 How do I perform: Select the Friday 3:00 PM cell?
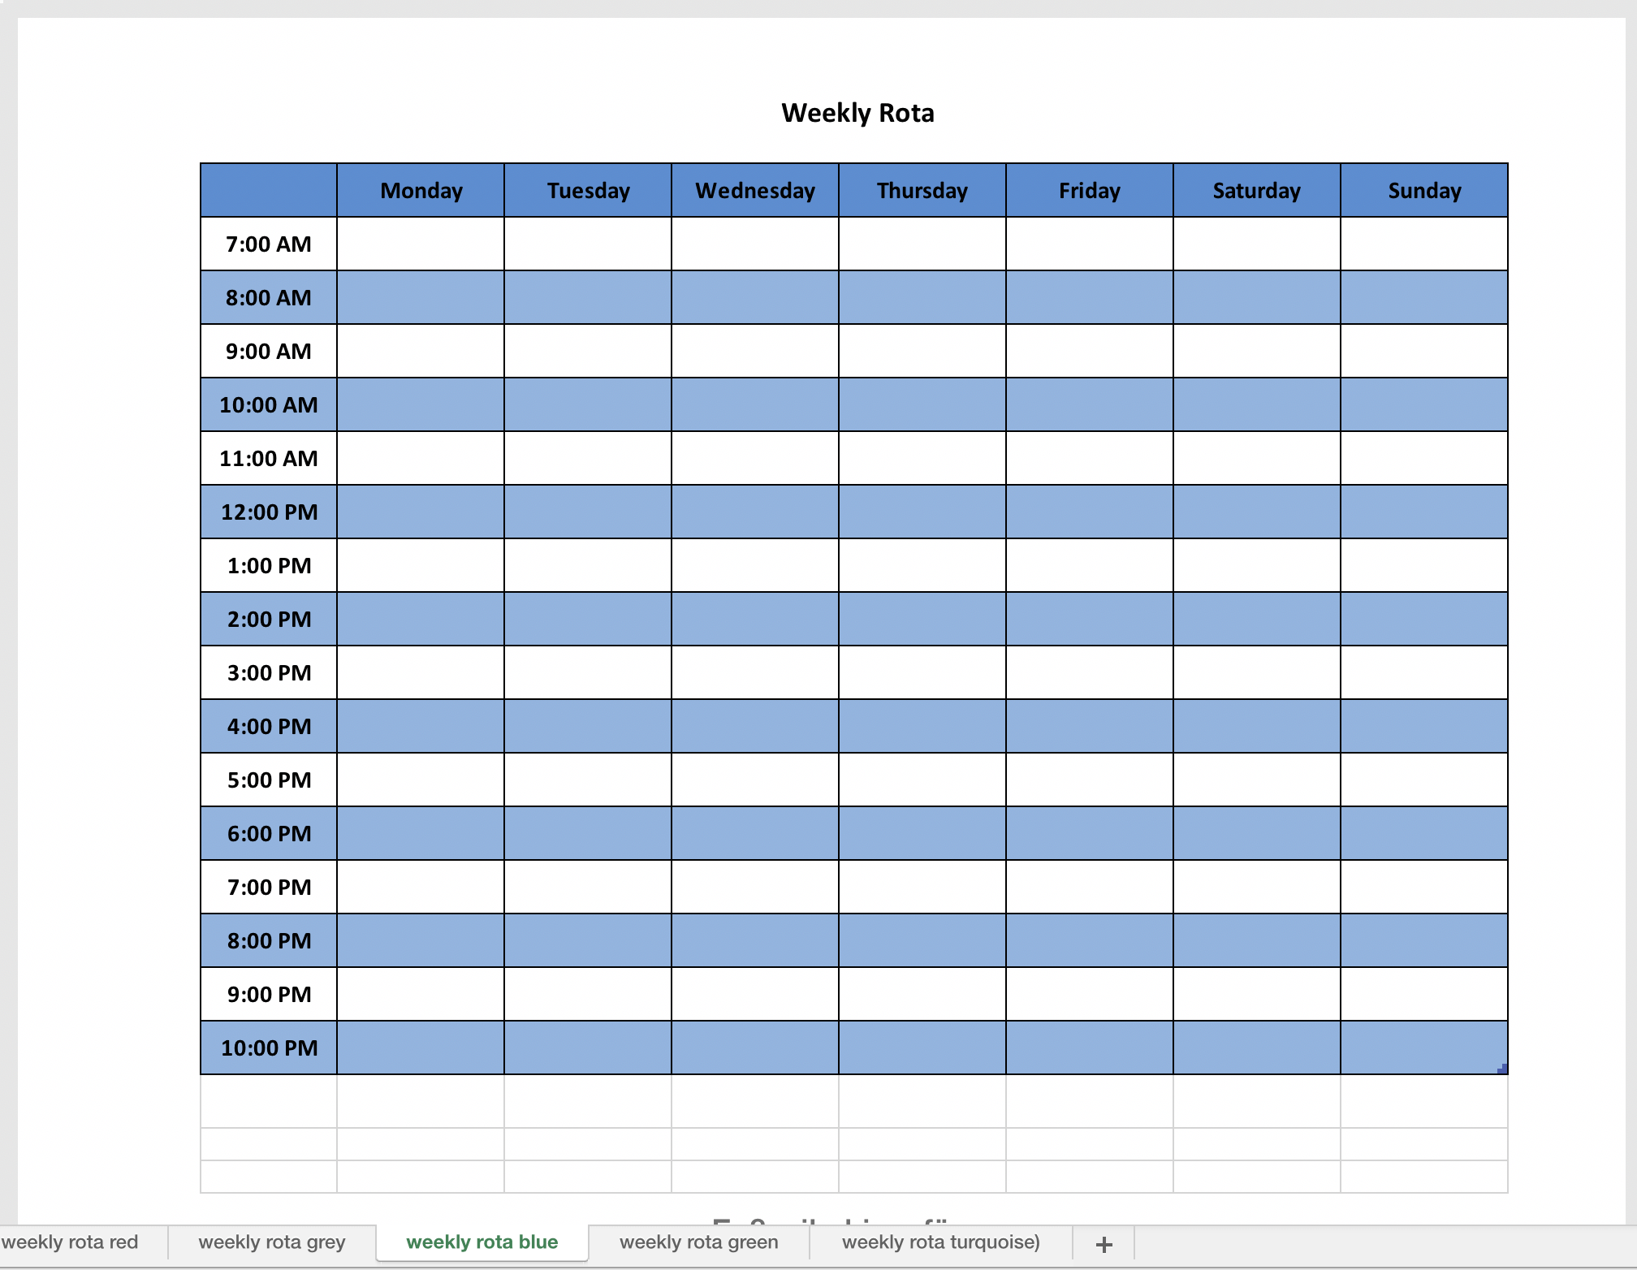click(x=1090, y=672)
